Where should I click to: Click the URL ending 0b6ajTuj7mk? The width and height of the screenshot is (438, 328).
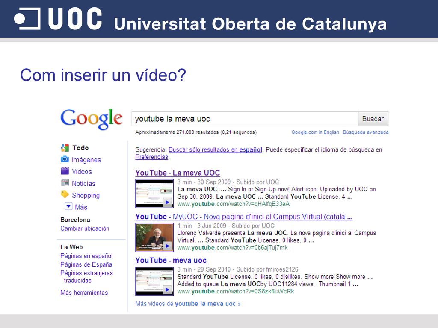(232, 248)
